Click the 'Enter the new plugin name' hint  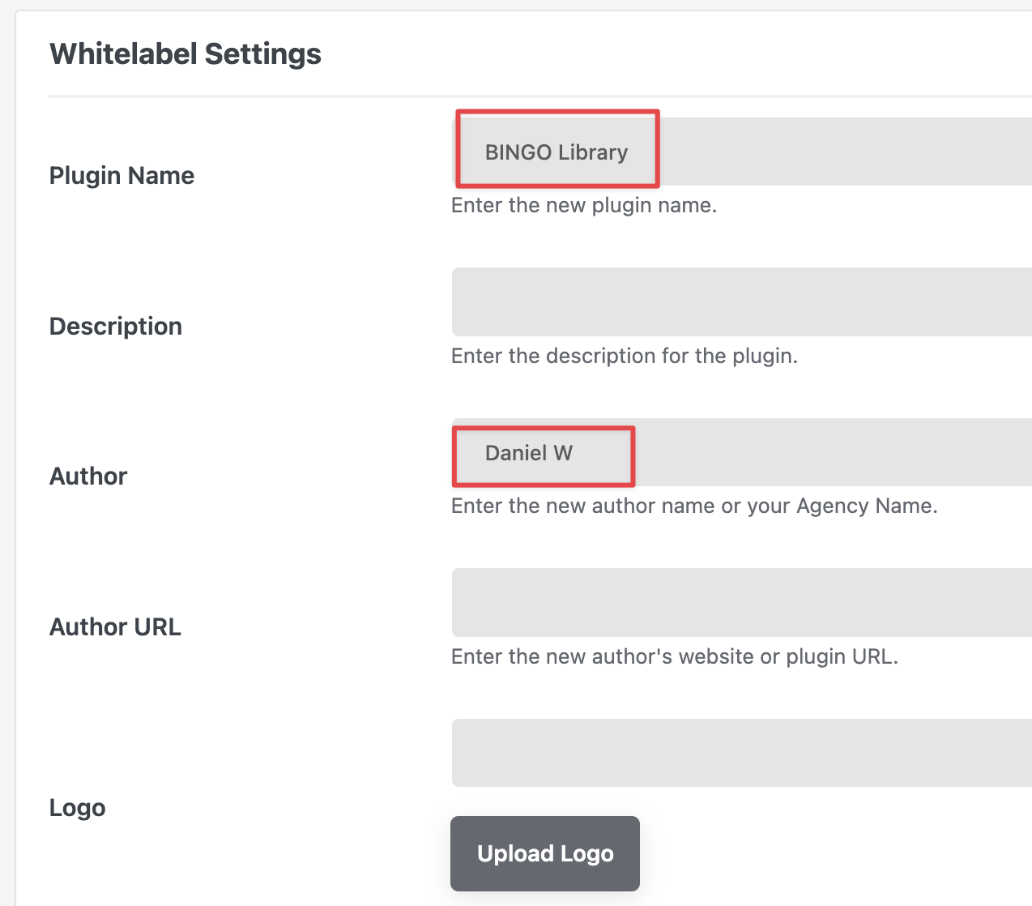pos(584,205)
